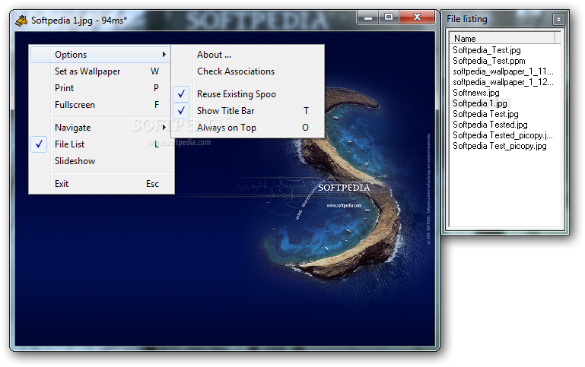Start the Slideshow
This screenshot has width=585, height=367.
[x=100, y=161]
